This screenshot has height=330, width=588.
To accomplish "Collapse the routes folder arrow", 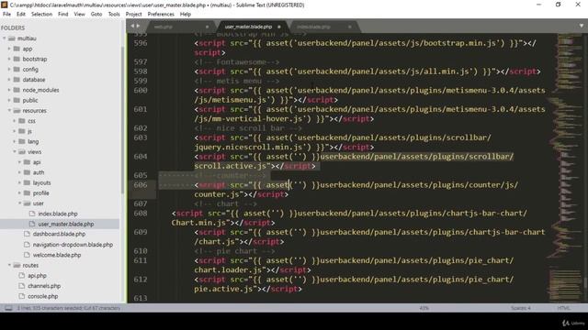I will (9, 265).
